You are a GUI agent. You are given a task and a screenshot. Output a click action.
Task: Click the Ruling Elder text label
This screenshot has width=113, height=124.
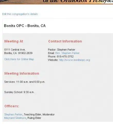tap(34, 118)
